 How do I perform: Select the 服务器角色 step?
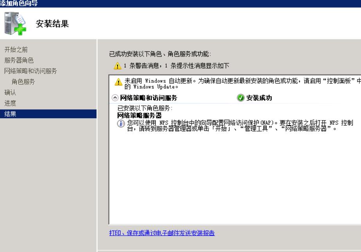(x=19, y=60)
